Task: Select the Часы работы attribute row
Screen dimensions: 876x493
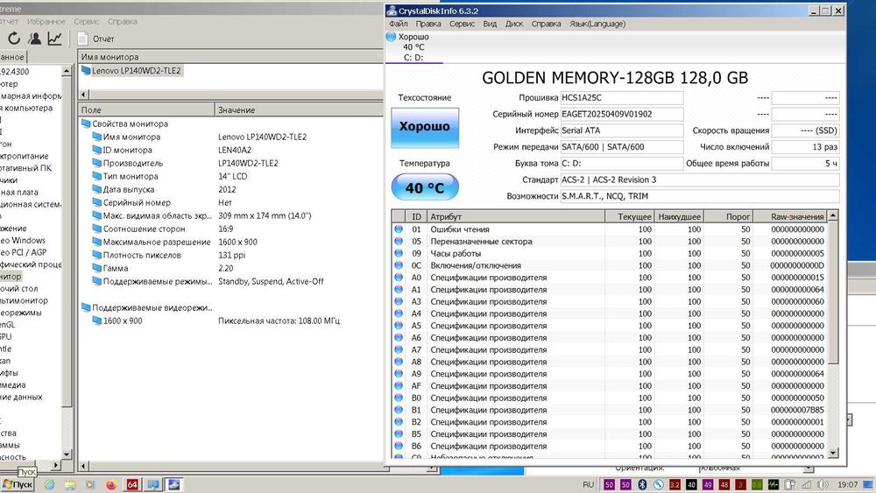Action: coord(610,253)
